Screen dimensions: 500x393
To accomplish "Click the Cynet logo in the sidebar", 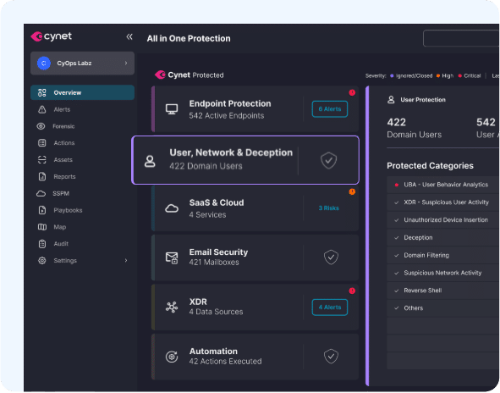I will click(51, 36).
